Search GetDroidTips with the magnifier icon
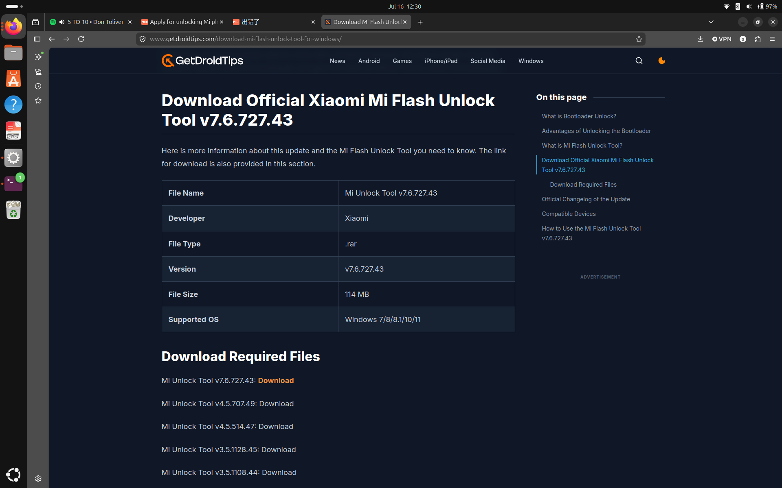 (x=639, y=61)
